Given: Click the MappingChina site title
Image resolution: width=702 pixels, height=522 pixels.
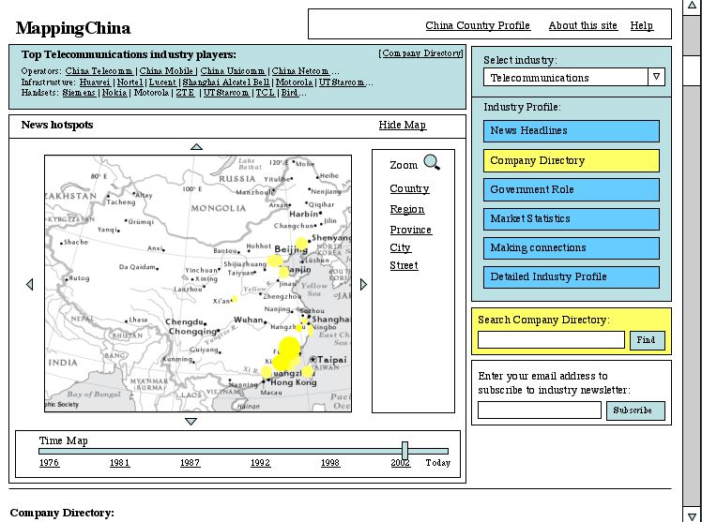Looking at the screenshot, I should (73, 28).
